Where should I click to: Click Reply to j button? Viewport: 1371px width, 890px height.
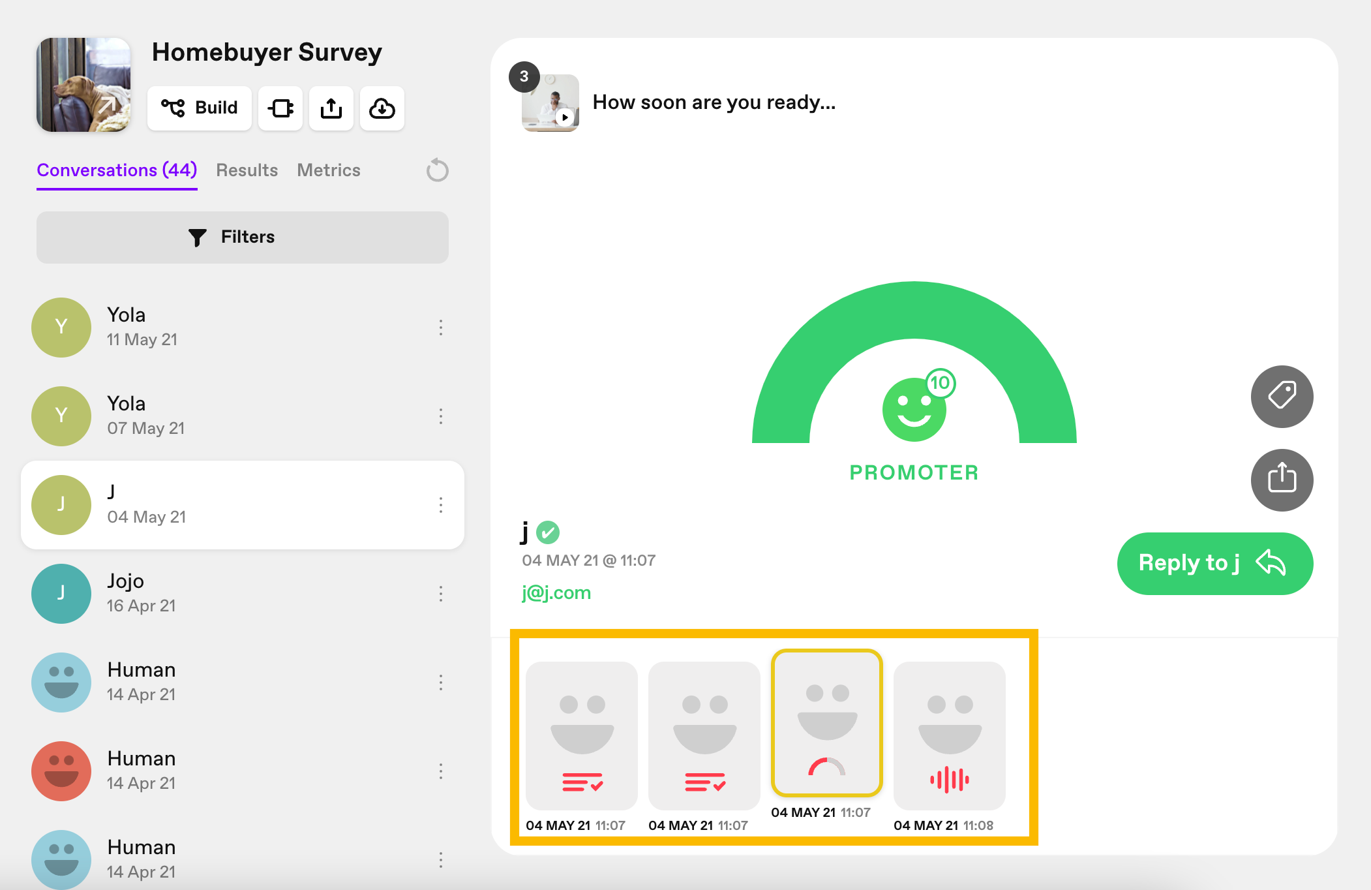tap(1215, 563)
